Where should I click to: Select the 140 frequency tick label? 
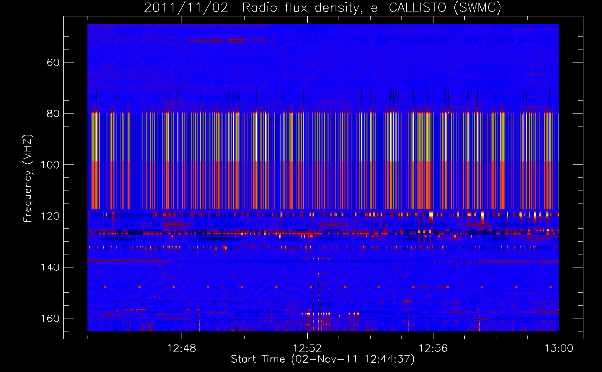50,267
